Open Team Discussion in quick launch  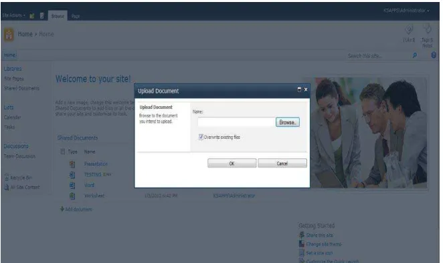click(x=19, y=156)
